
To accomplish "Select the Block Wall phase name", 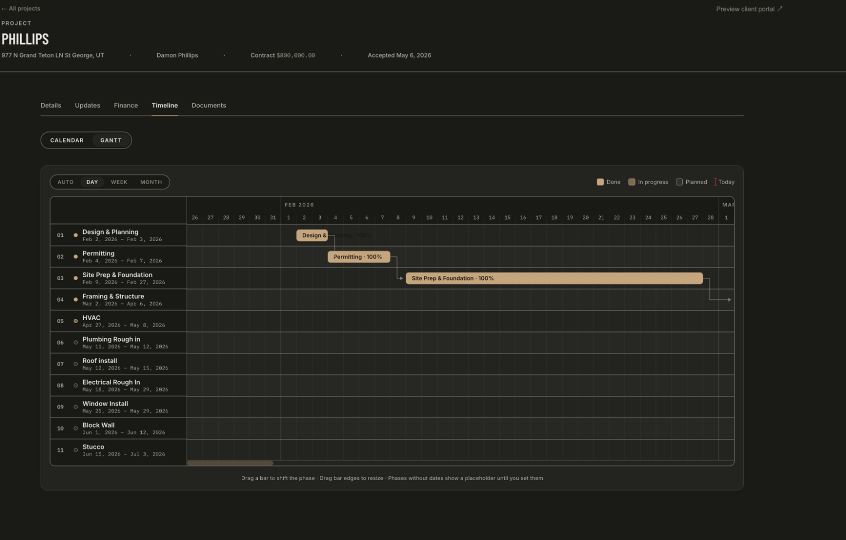I will 98,425.
